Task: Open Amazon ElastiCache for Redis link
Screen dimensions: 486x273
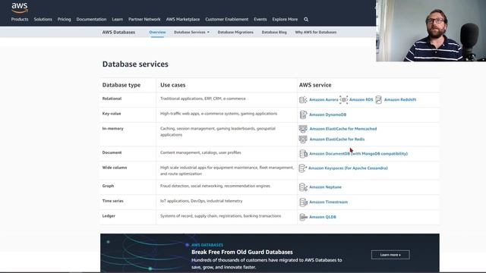Action: pos(337,140)
